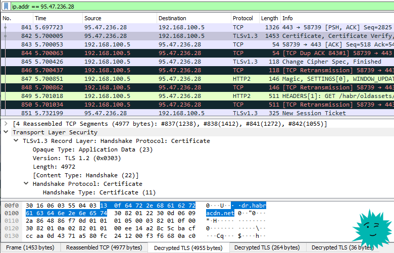Image resolution: width=394 pixels, height=253 pixels.
Task: Switch to the Frame (1453 bytes) tab
Action: coord(30,248)
